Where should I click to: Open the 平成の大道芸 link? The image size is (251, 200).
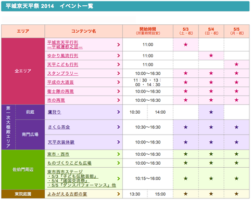point(60,83)
